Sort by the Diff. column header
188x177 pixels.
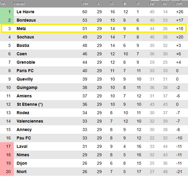click(179, 4)
